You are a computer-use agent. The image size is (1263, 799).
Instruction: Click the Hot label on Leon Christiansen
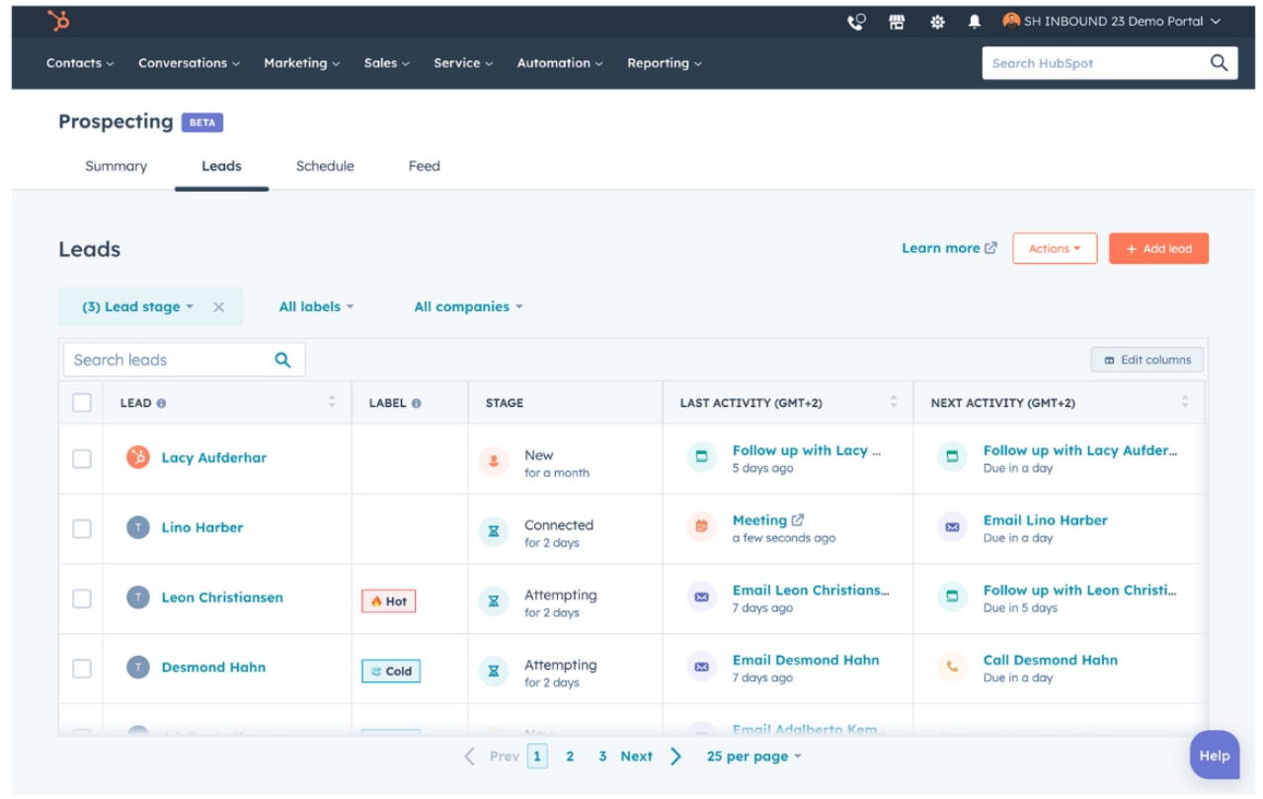pos(389,600)
